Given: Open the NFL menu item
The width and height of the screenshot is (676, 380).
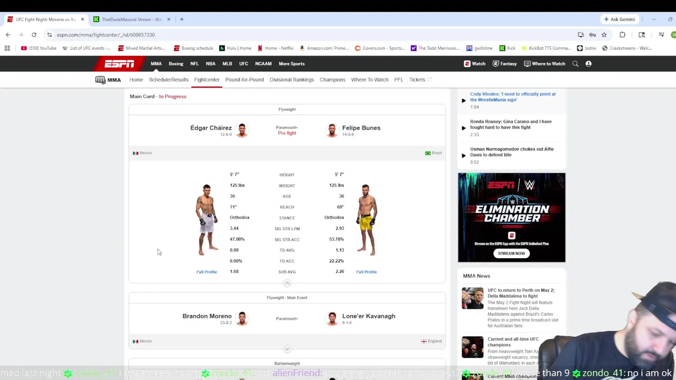Looking at the screenshot, I should (194, 64).
